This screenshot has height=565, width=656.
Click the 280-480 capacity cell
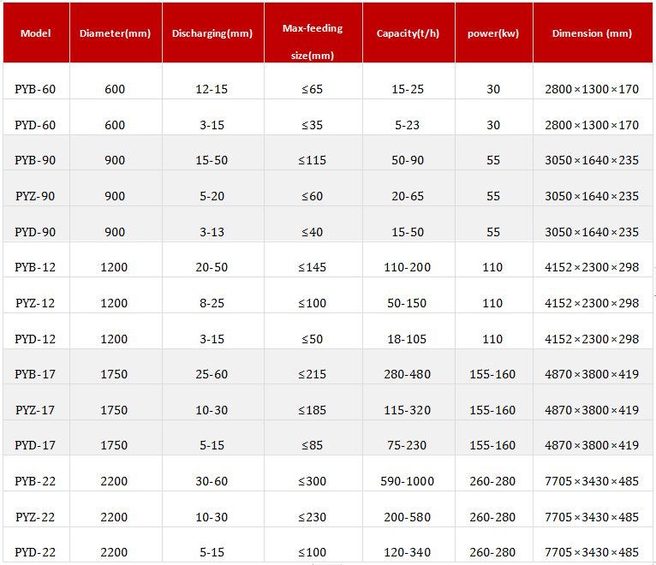[408, 374]
